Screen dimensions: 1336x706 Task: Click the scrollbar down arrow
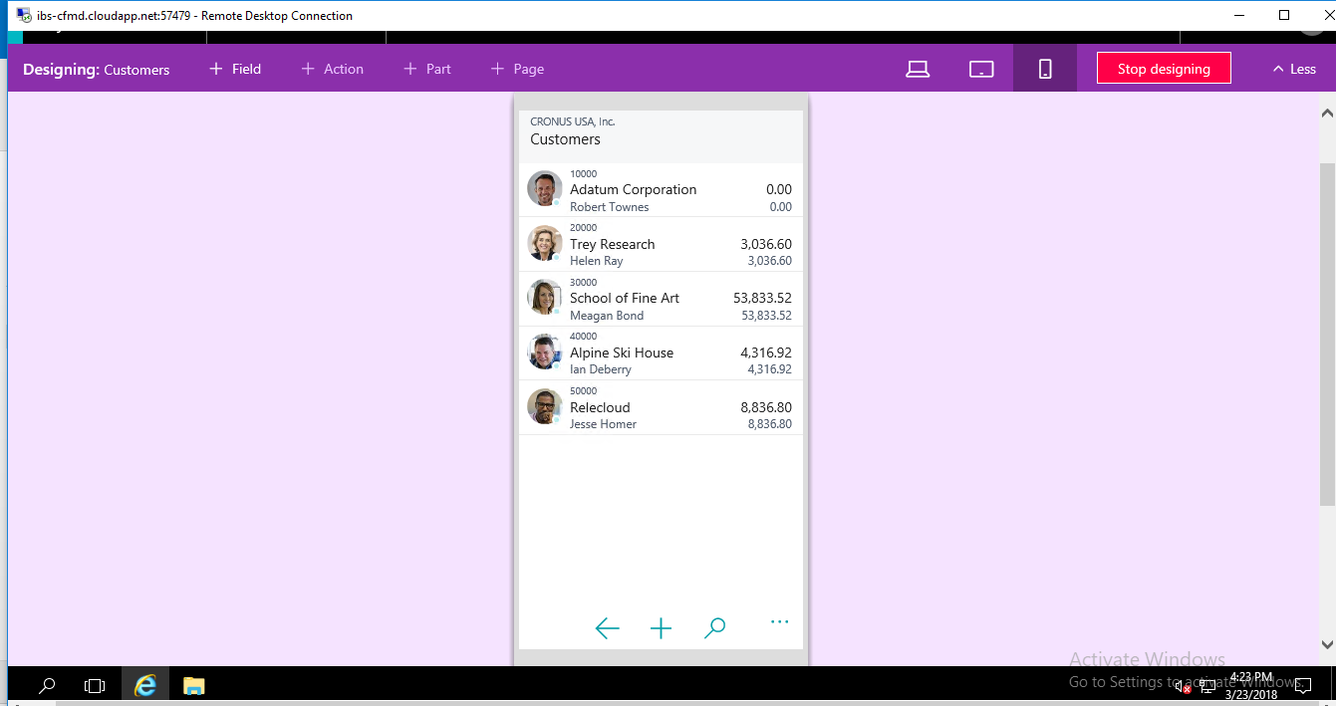point(1327,644)
